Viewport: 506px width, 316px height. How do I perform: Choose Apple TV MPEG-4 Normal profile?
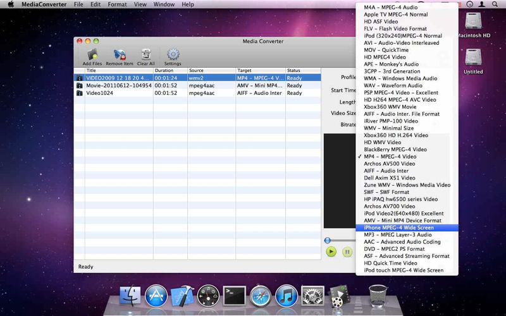click(407, 15)
